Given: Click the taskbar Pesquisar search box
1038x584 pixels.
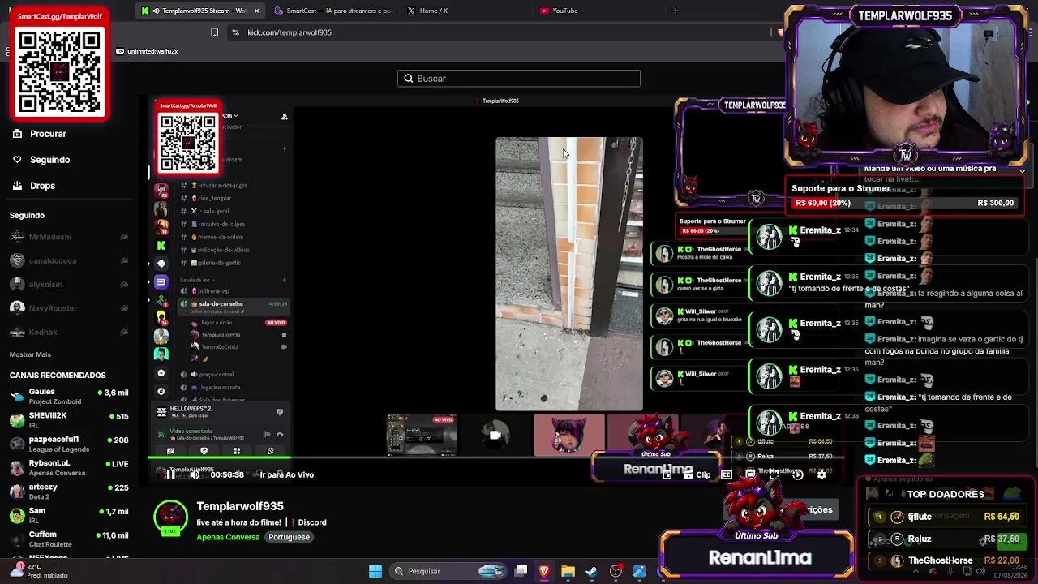Looking at the screenshot, I should (449, 571).
